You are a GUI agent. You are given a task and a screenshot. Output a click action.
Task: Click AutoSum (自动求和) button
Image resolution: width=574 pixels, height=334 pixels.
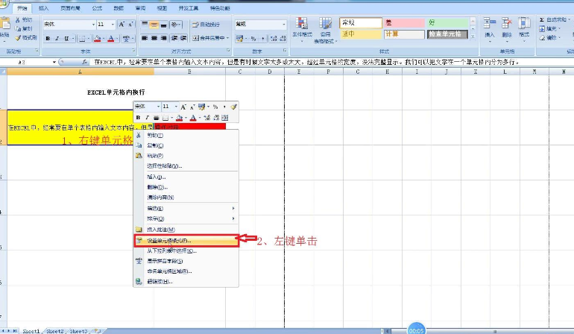point(554,20)
